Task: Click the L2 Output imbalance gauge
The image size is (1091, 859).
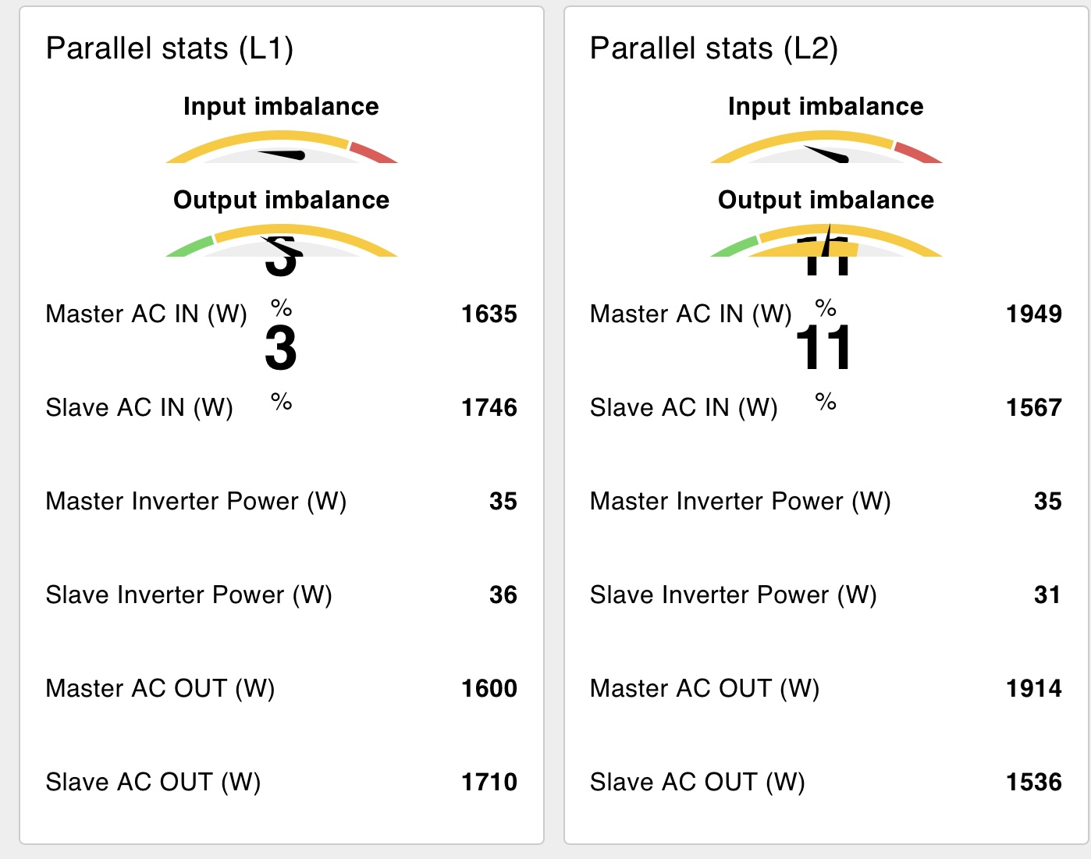Action: click(826, 240)
